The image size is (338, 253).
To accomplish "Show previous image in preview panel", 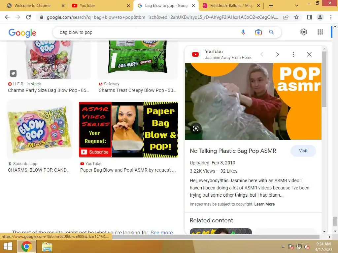I will click(x=262, y=54).
